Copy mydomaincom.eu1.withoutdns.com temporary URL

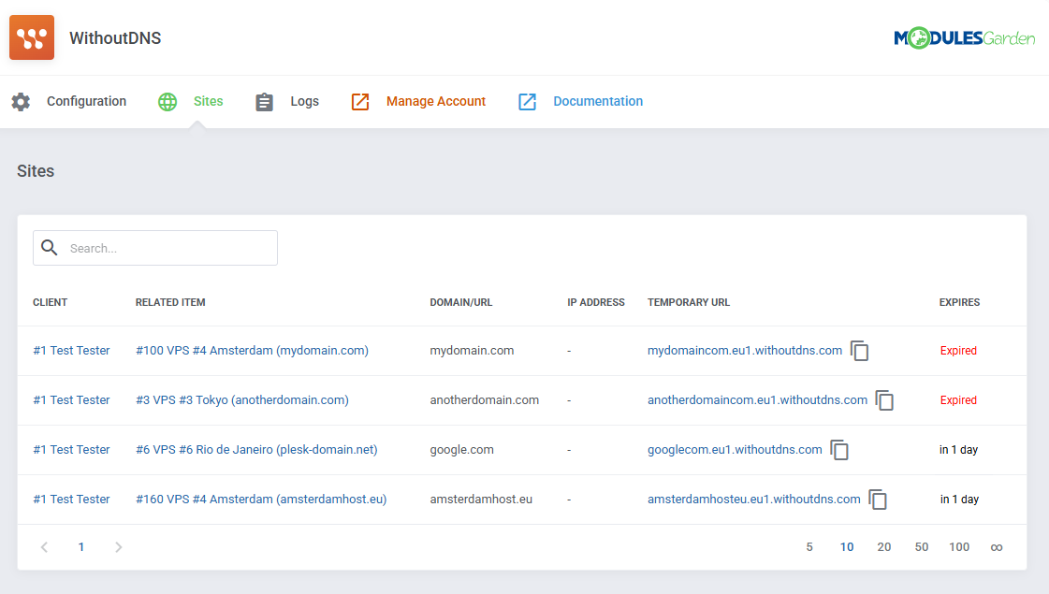[x=860, y=351]
